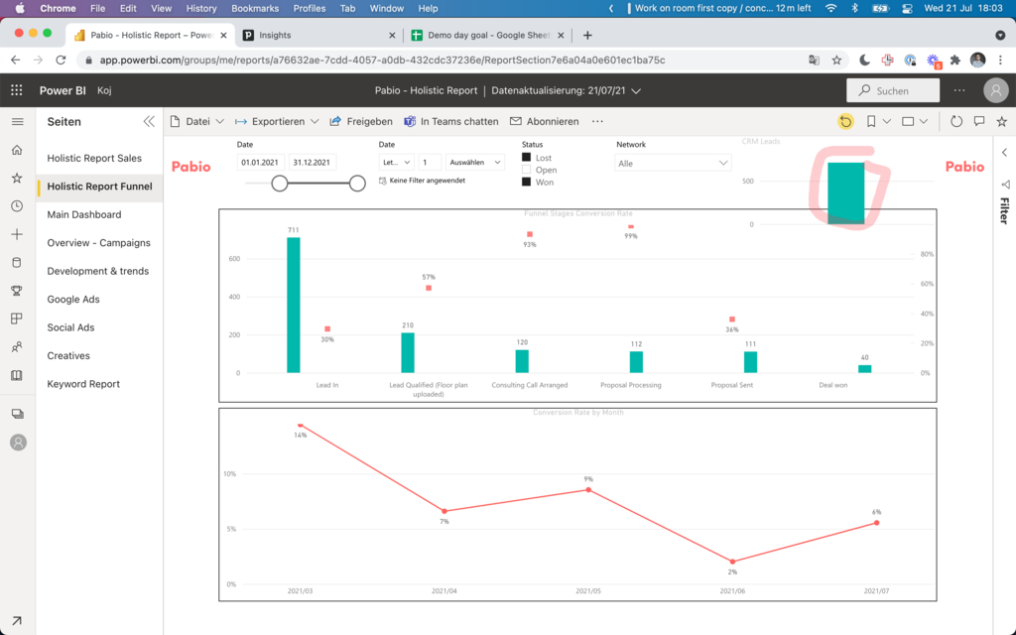Click the Chrome extensions puzzle icon
This screenshot has width=1016, height=635.
[x=955, y=60]
